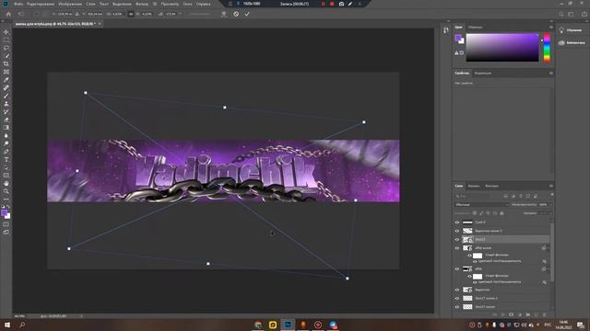Select the Frame tool
The height and width of the screenshot is (331, 590).
click(x=6, y=72)
